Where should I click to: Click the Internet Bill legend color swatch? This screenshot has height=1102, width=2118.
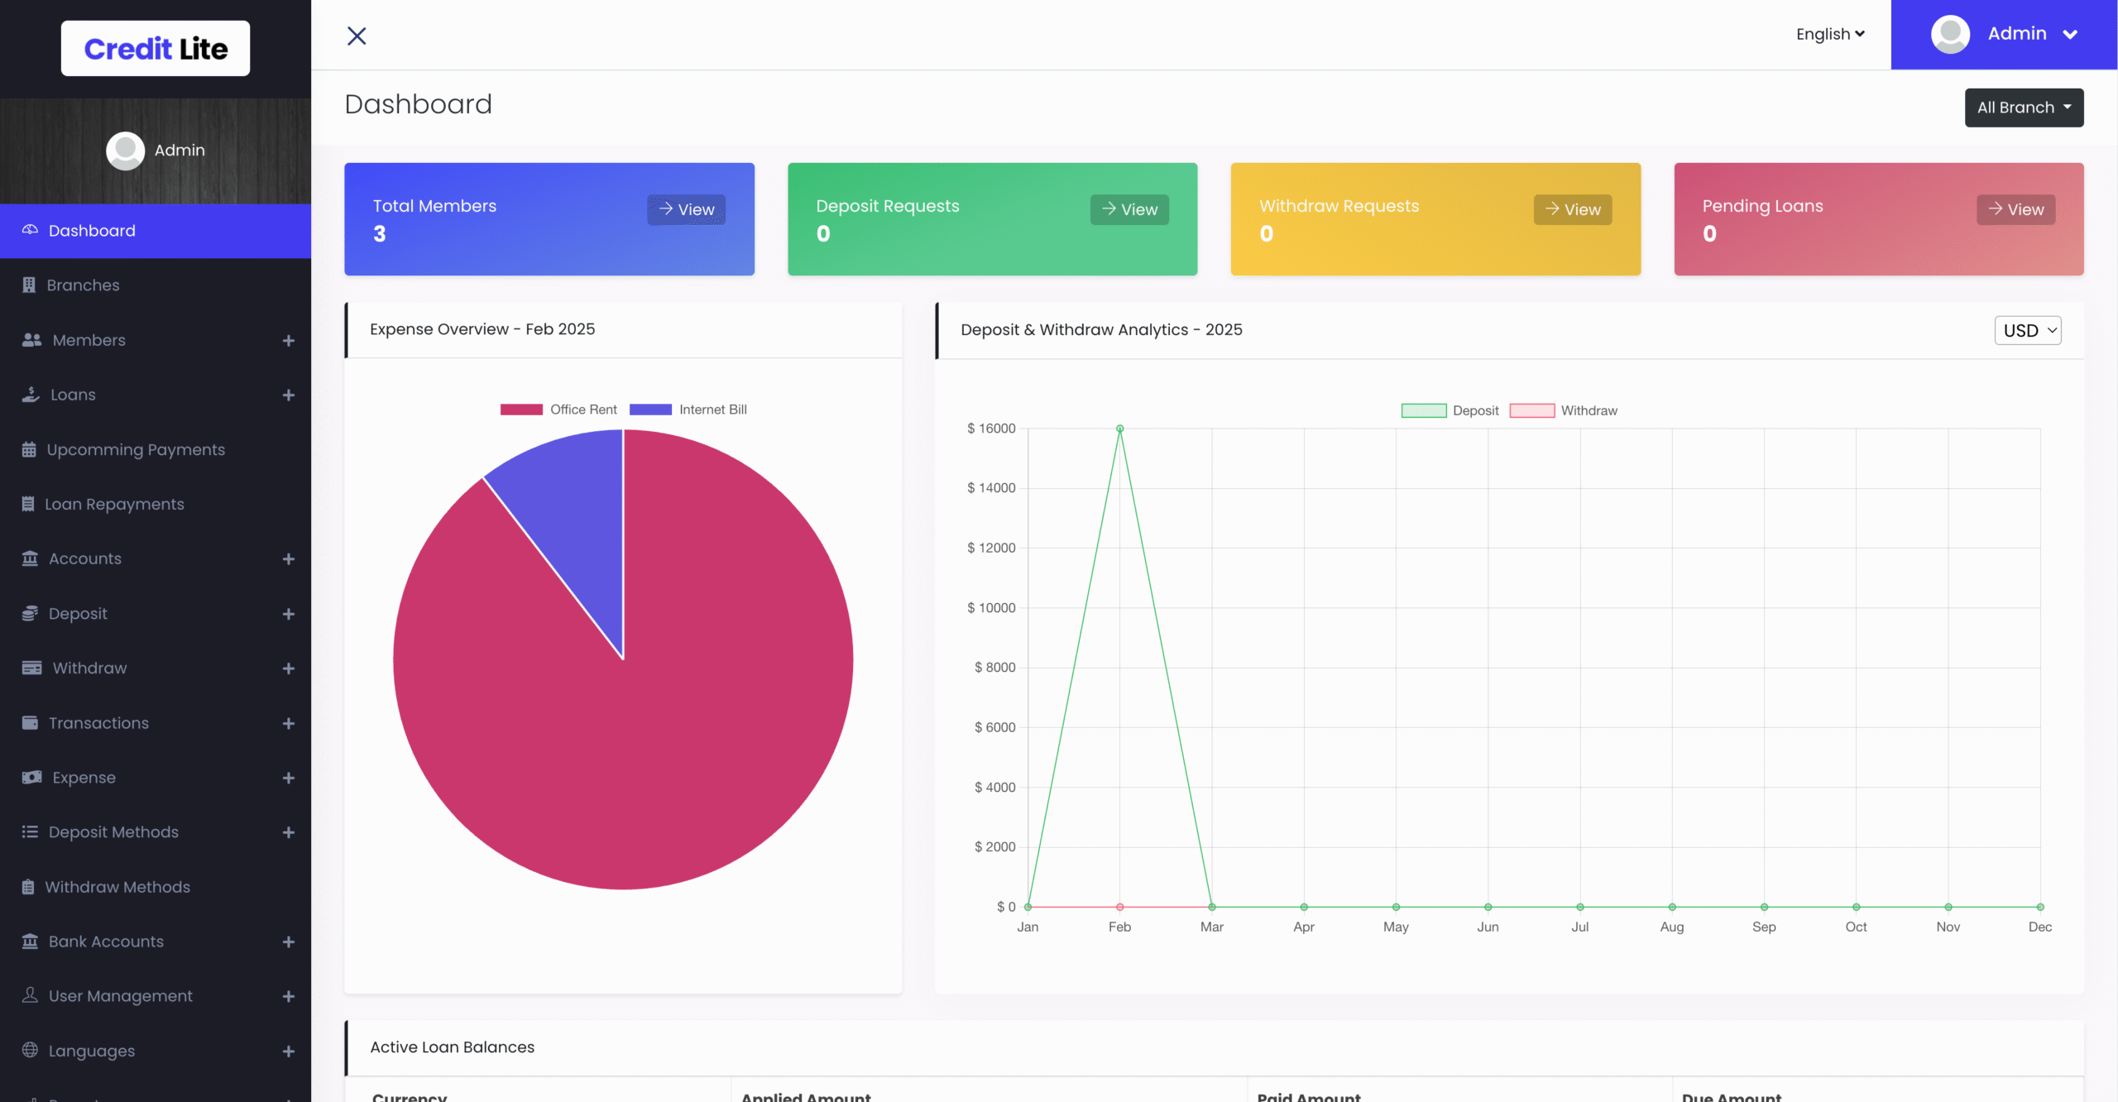pos(650,410)
